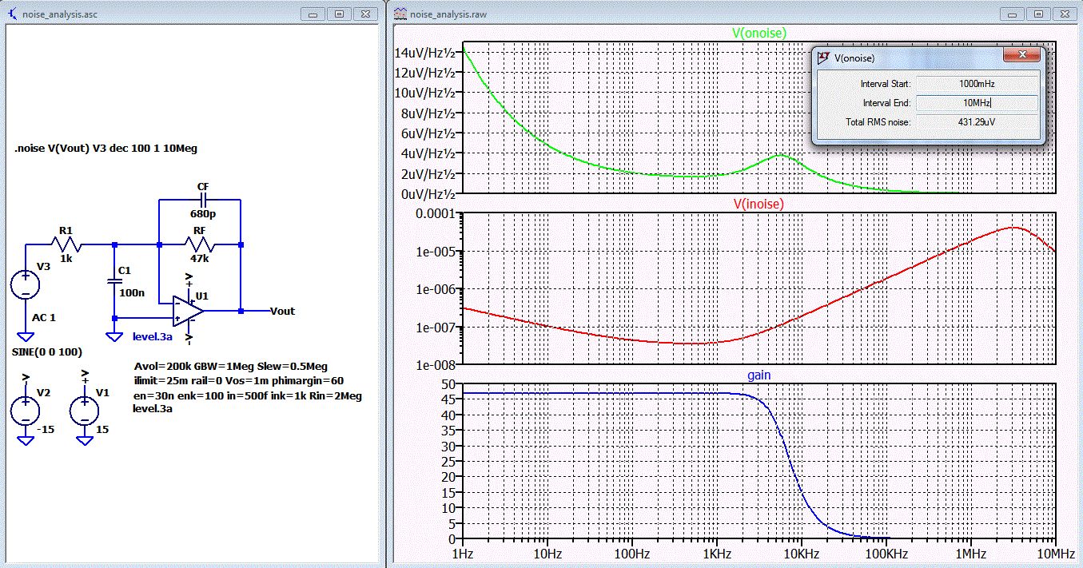Select the V3 voltage source symbol
The image size is (1083, 568).
26,286
